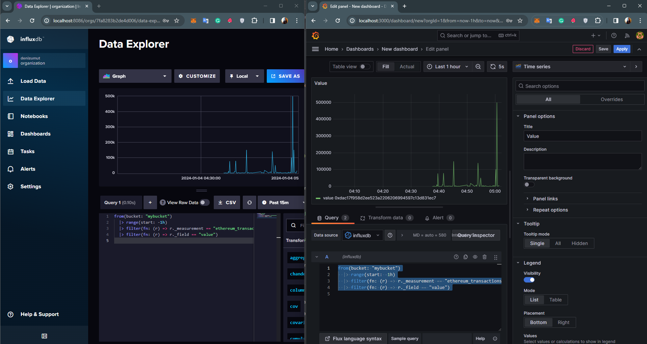Open Notebooks in InfluxDB sidebar
The width and height of the screenshot is (647, 344).
pos(44,116)
